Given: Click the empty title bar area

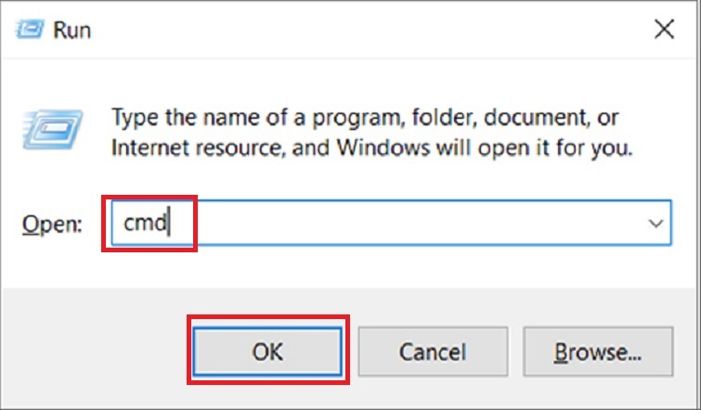Looking at the screenshot, I should tap(371, 31).
